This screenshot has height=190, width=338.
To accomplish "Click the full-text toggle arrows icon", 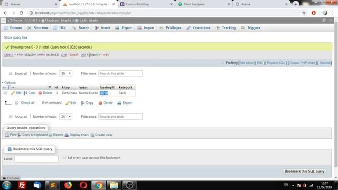I will [x=8, y=87].
